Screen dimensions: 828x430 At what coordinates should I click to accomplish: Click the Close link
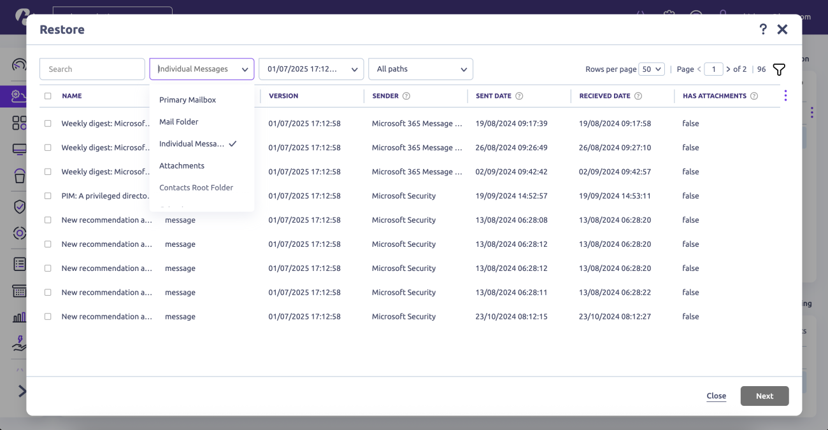pyautogui.click(x=716, y=396)
